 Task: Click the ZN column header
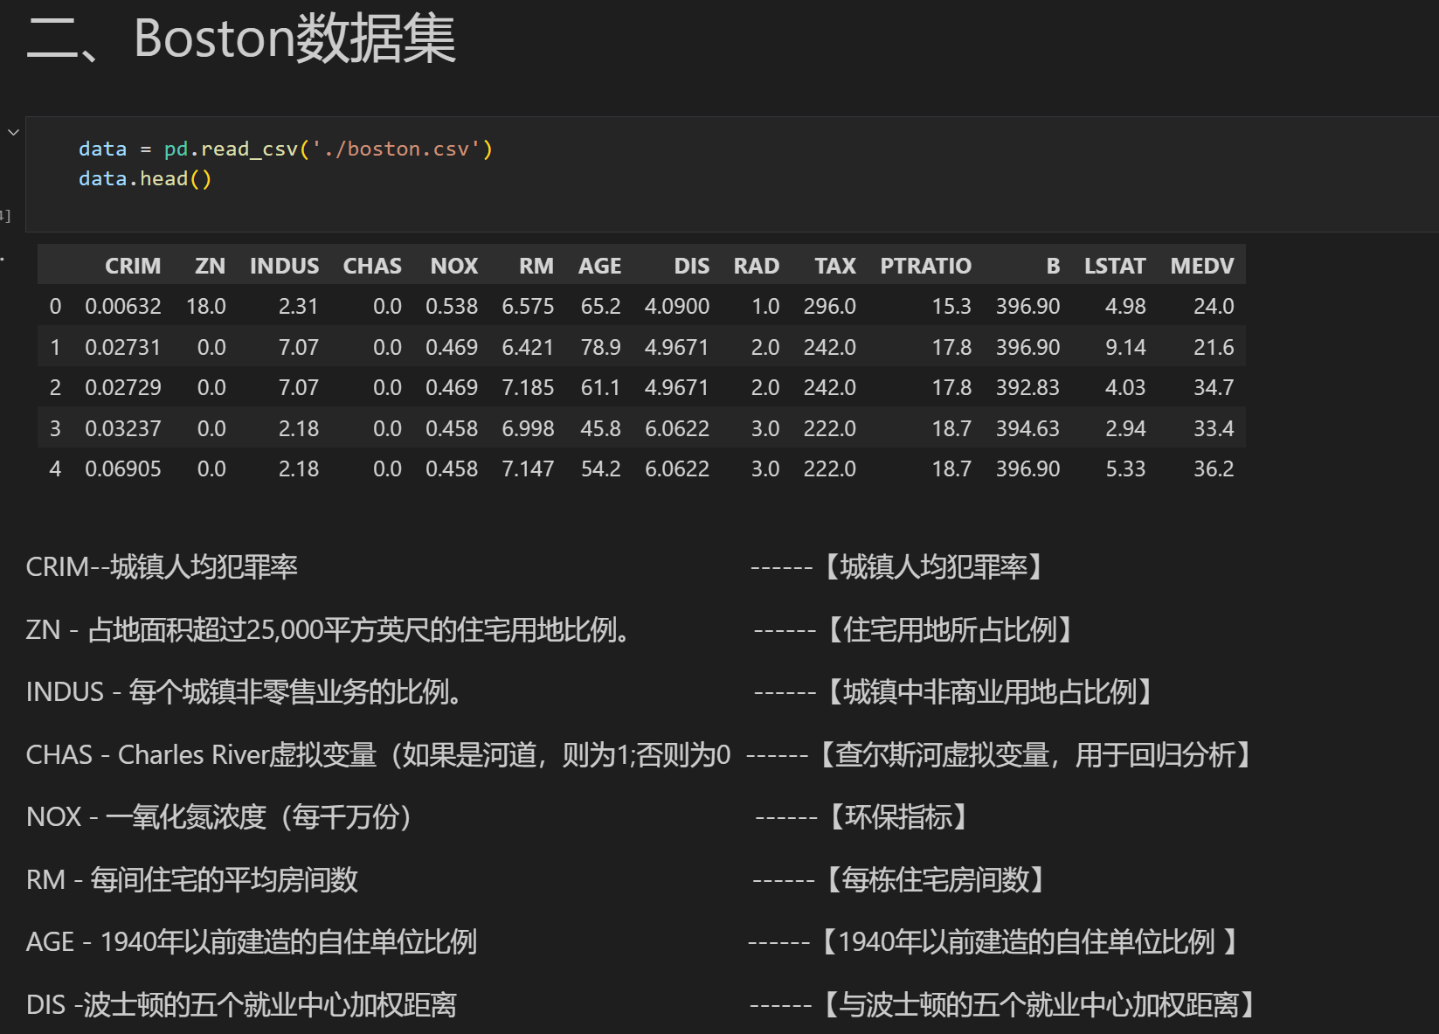point(210,266)
